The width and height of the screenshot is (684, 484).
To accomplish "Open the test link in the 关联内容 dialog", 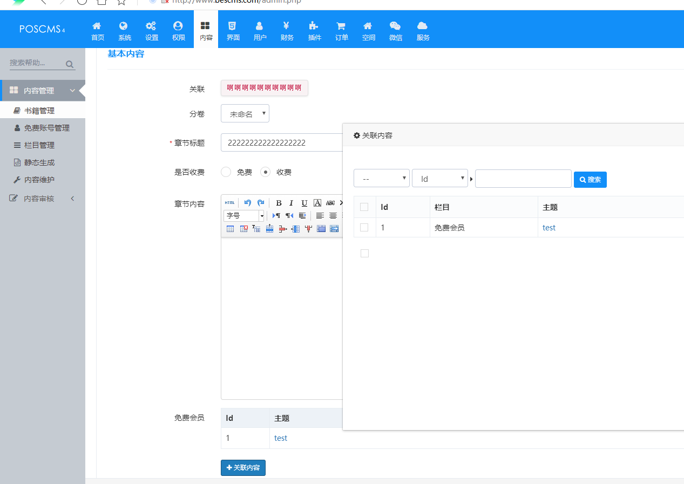I will pos(549,228).
